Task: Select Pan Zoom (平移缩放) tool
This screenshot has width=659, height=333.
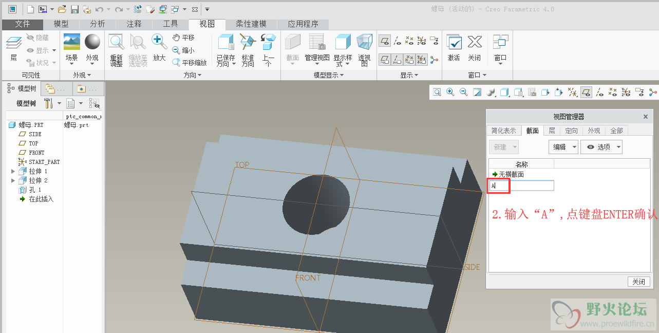Action: tap(190, 63)
